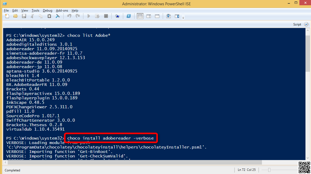The height and width of the screenshot is (174, 311).
Task: Click the console vertical scrollbar thumb
Action: point(308,53)
